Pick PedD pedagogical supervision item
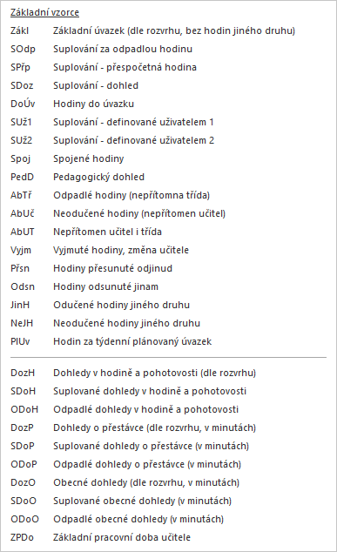Image resolution: width=337 pixels, height=552 pixels. pyautogui.click(x=78, y=177)
